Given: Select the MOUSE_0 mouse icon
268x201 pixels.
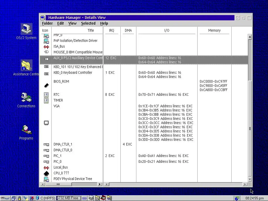Looking at the screenshot, I should [46, 52].
